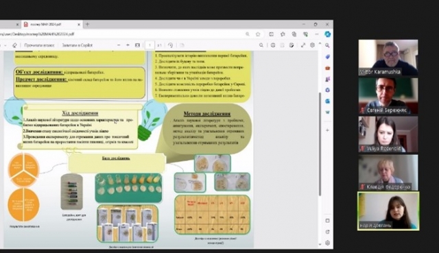Click the Ask Copilot button
Screen dimensions: 439x253
click(77, 45)
